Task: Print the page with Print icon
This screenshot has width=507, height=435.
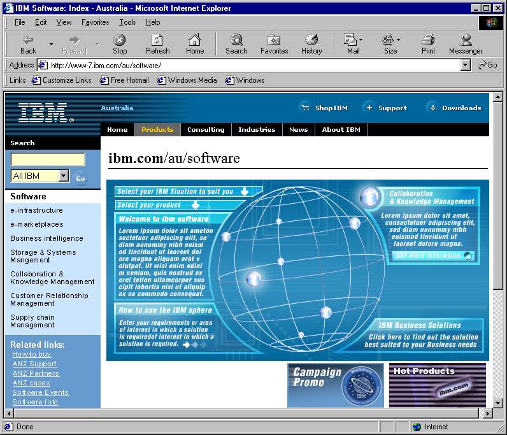Action: [428, 40]
